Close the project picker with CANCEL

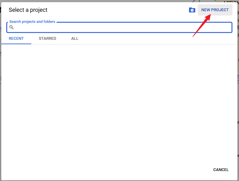coord(221,170)
